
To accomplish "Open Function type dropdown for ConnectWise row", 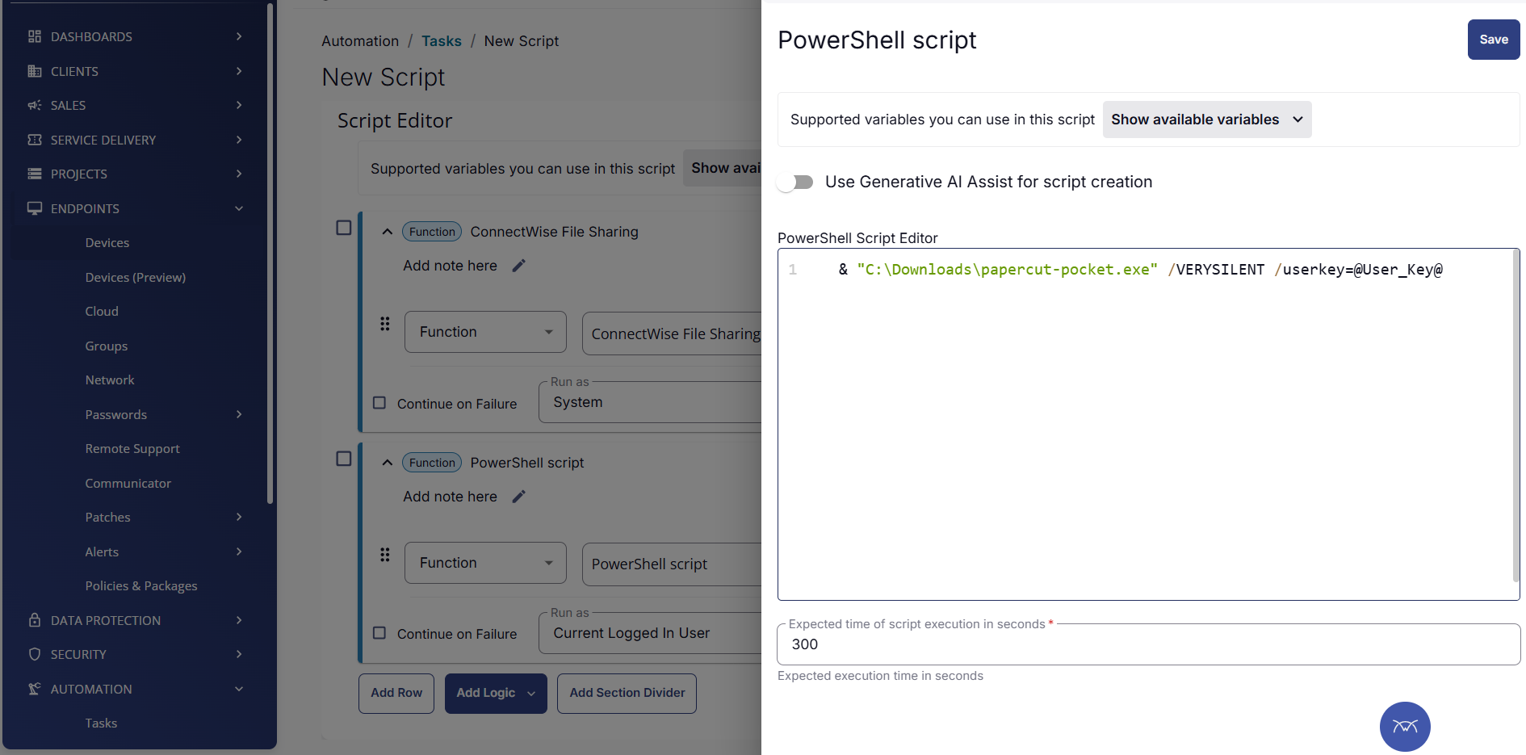I will [485, 332].
